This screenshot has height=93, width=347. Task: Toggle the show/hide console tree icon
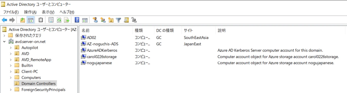pos(31,20)
